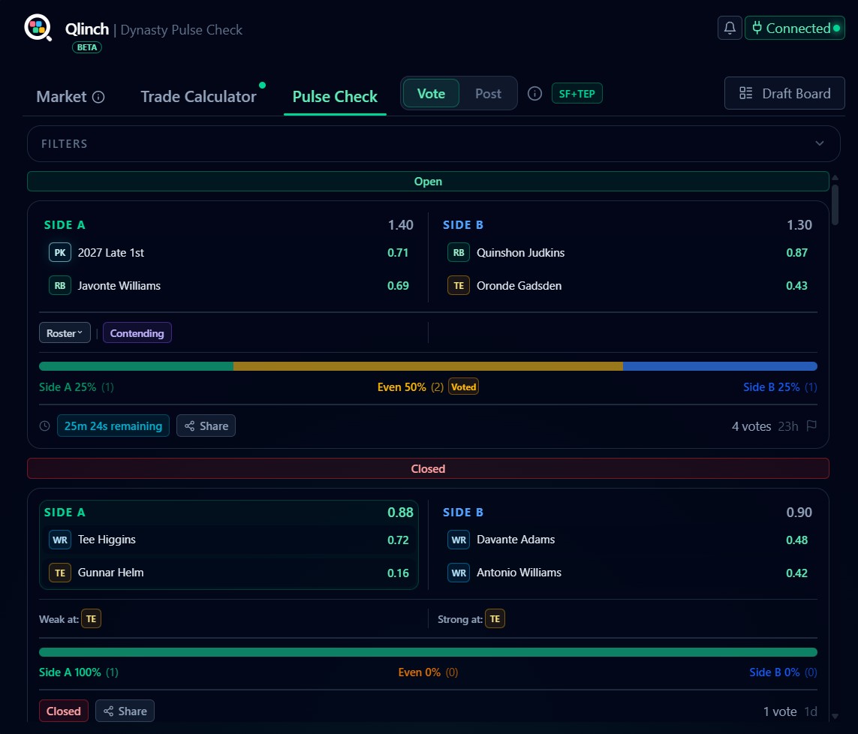Select player Javonte Williams
This screenshot has width=858, height=734.
(x=119, y=285)
